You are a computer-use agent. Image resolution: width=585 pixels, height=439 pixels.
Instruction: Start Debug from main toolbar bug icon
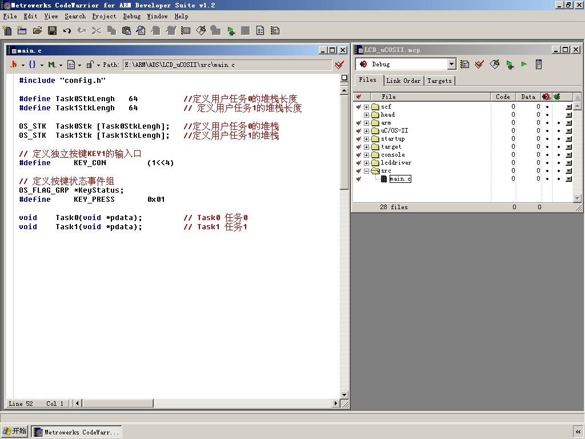pos(231,31)
